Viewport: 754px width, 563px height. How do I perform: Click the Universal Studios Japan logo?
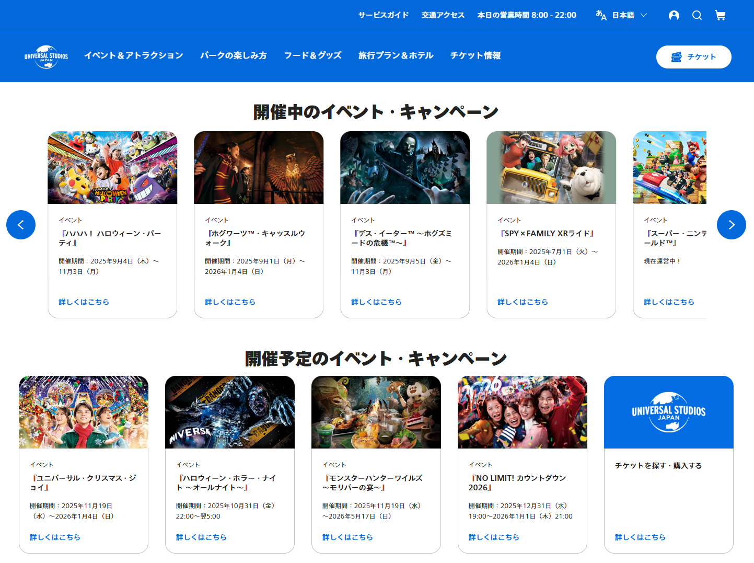(46, 56)
